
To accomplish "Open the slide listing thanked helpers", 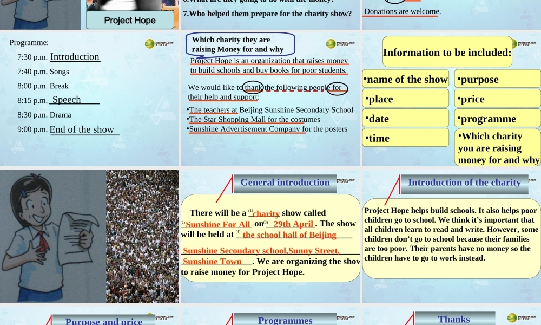I will coord(270,100).
